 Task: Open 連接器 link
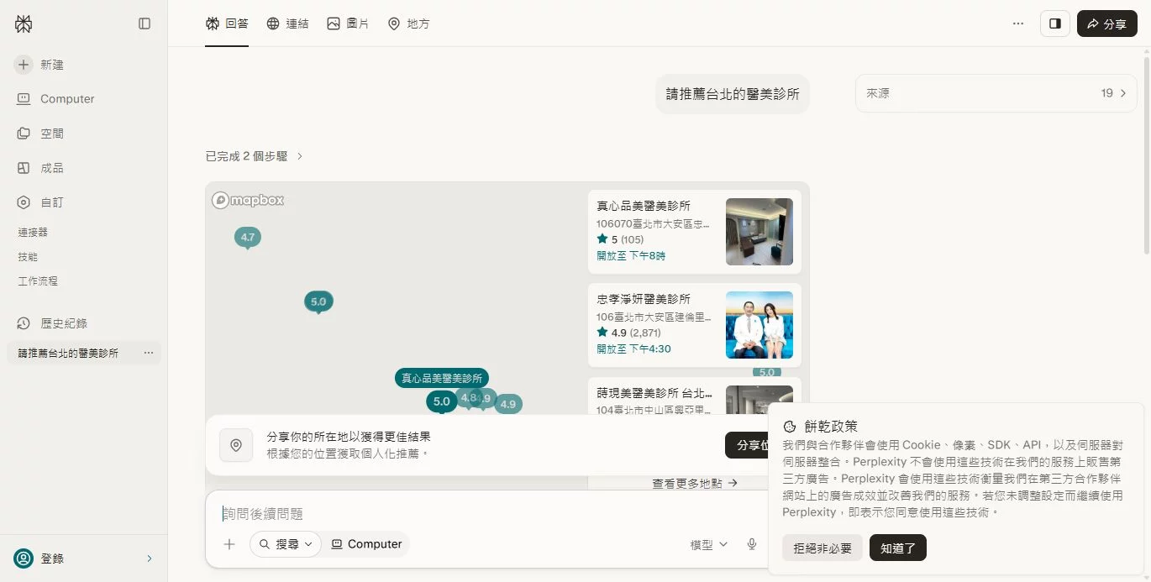pyautogui.click(x=33, y=232)
